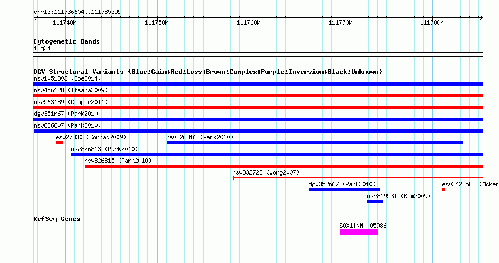The height and width of the screenshot is (263, 499).
Task: Open the dgv352n67 (Park2010) label
Action: (342, 184)
